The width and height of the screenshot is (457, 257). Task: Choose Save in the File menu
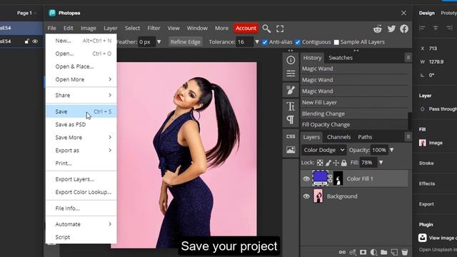(81, 111)
